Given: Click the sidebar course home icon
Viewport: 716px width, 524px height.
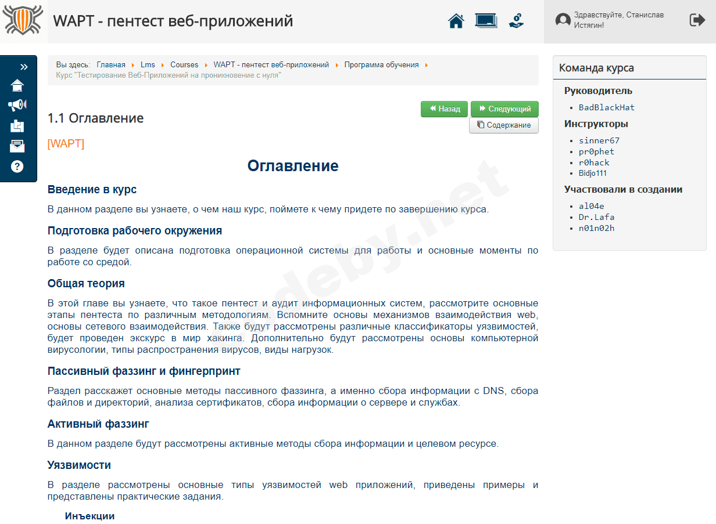Looking at the screenshot, I should click(17, 85).
